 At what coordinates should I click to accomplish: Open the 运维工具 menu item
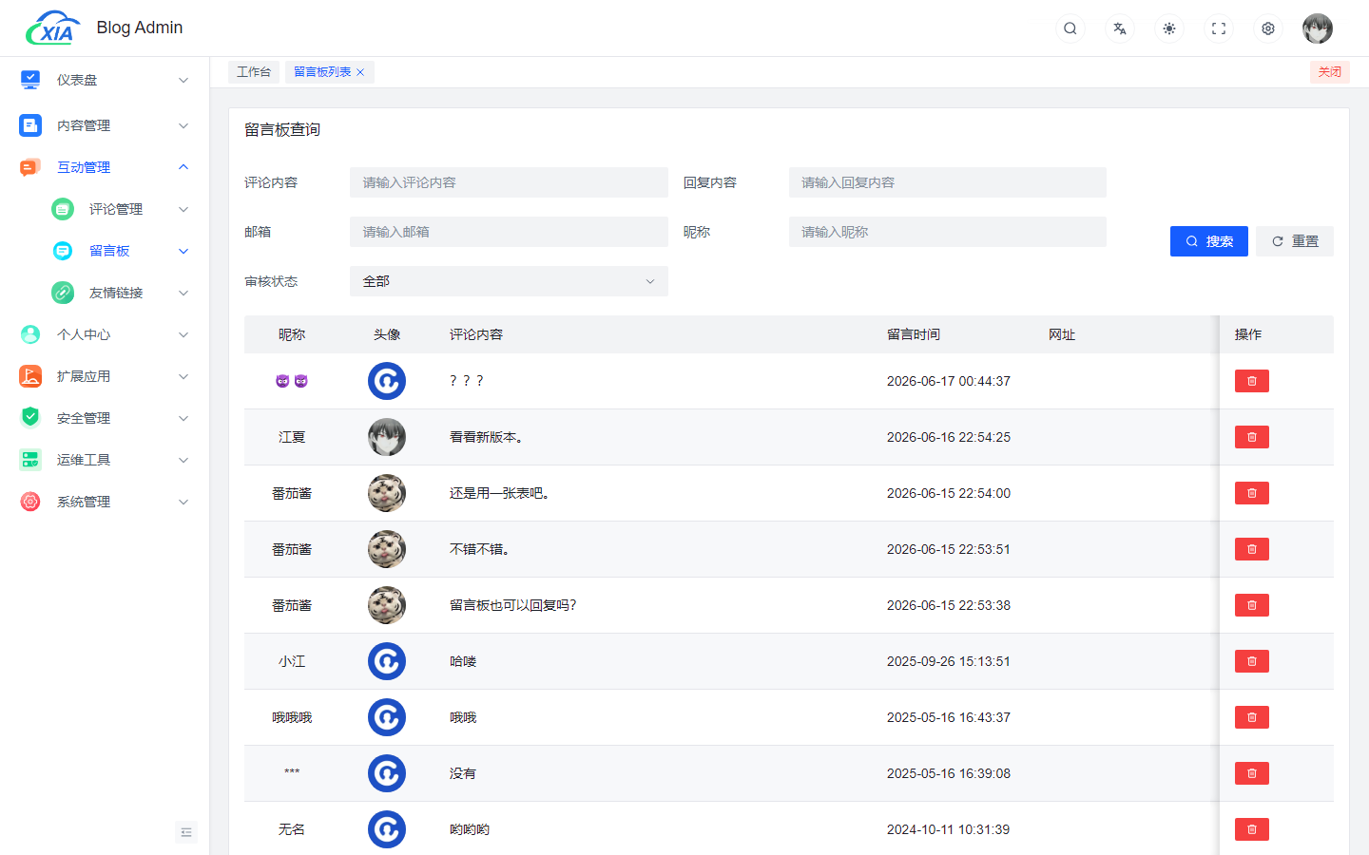105,460
